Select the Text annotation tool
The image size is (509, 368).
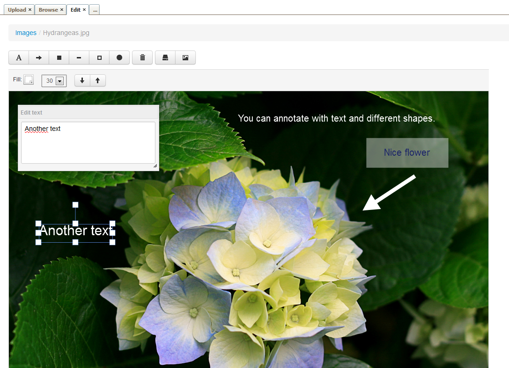18,57
